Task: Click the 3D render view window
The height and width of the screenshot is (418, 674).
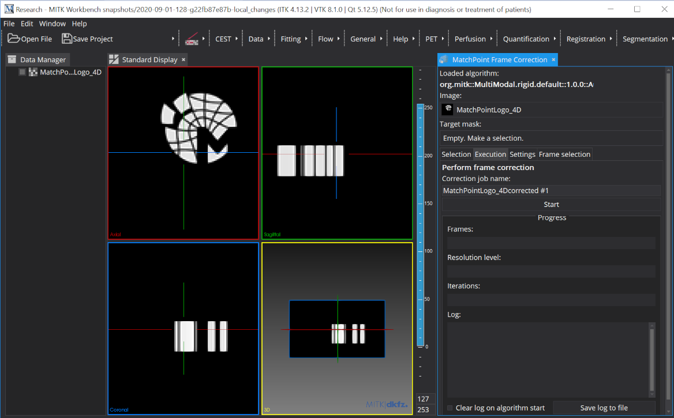Action: pos(337,329)
